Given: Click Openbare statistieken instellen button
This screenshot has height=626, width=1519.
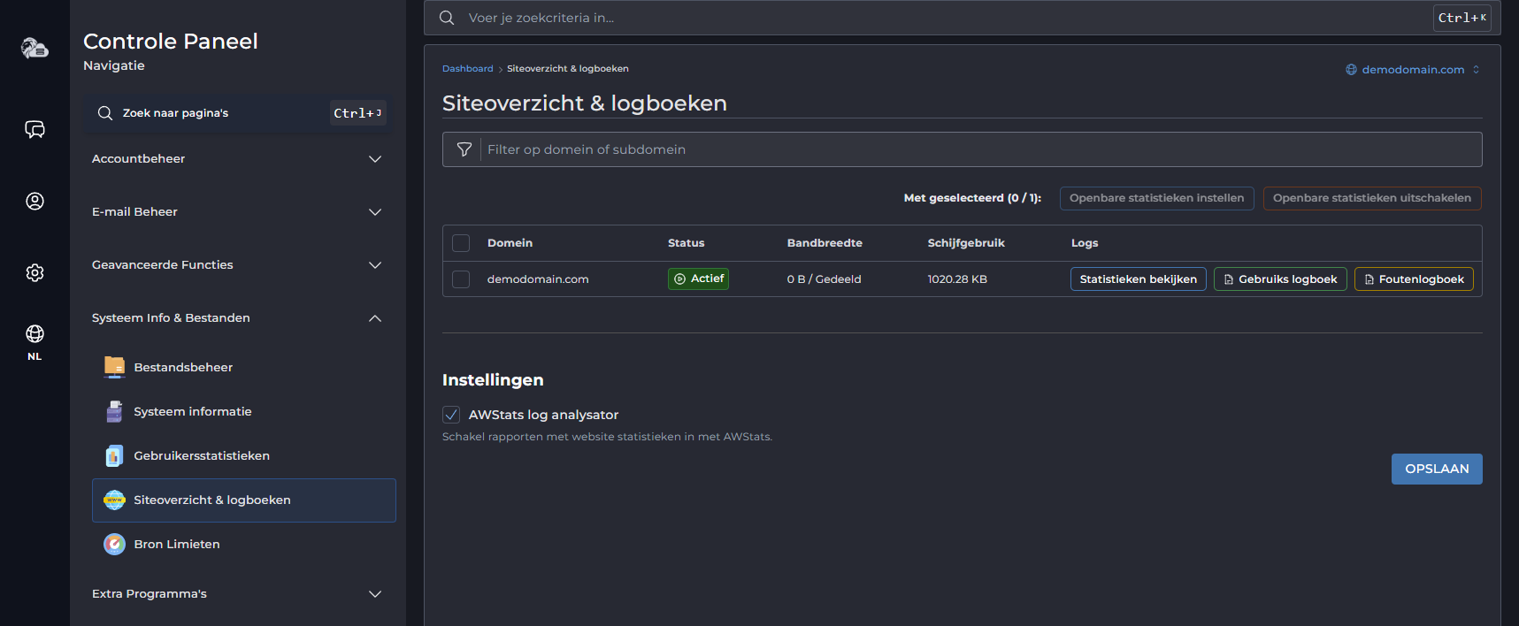Looking at the screenshot, I should click(1156, 198).
